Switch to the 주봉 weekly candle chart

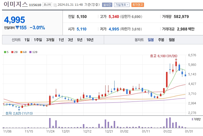point(161,40)
